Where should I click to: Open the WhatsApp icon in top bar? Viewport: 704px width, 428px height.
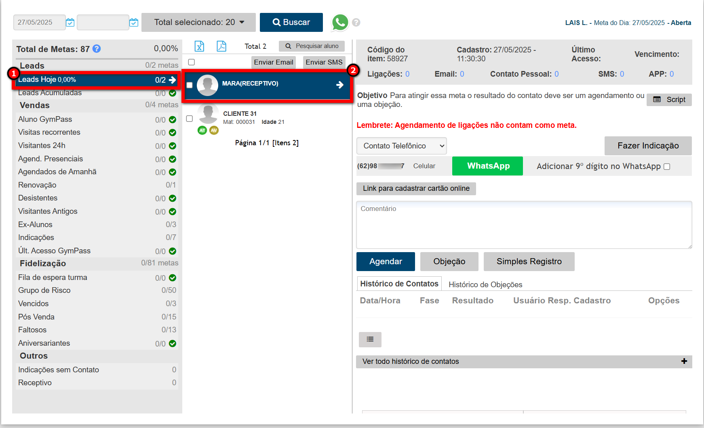pos(340,23)
